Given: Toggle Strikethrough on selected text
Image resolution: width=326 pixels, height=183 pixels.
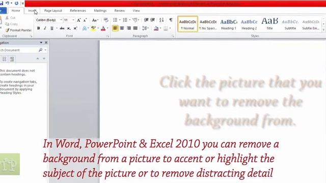Looking at the screenshot, I should [x=62, y=28].
